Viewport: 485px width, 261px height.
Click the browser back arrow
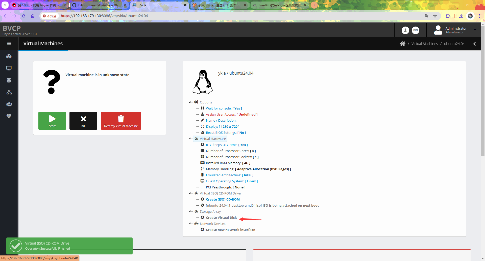click(x=6, y=16)
